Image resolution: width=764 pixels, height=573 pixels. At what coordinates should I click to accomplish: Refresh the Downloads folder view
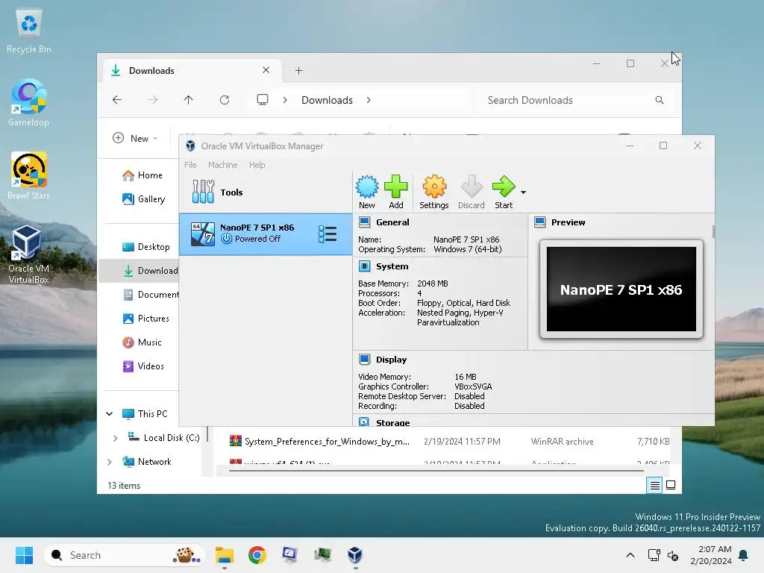click(224, 100)
